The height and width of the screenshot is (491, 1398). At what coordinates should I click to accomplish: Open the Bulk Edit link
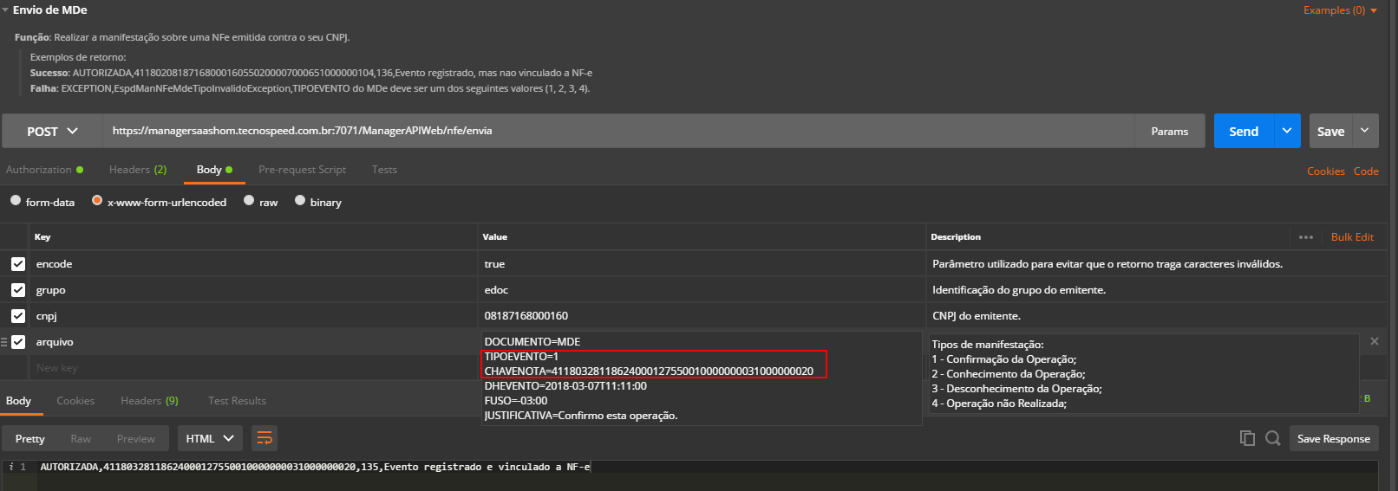point(1352,237)
